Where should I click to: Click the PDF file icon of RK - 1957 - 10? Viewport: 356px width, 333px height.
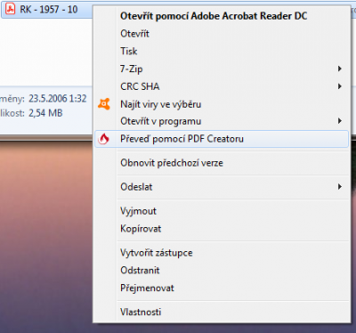click(11, 9)
